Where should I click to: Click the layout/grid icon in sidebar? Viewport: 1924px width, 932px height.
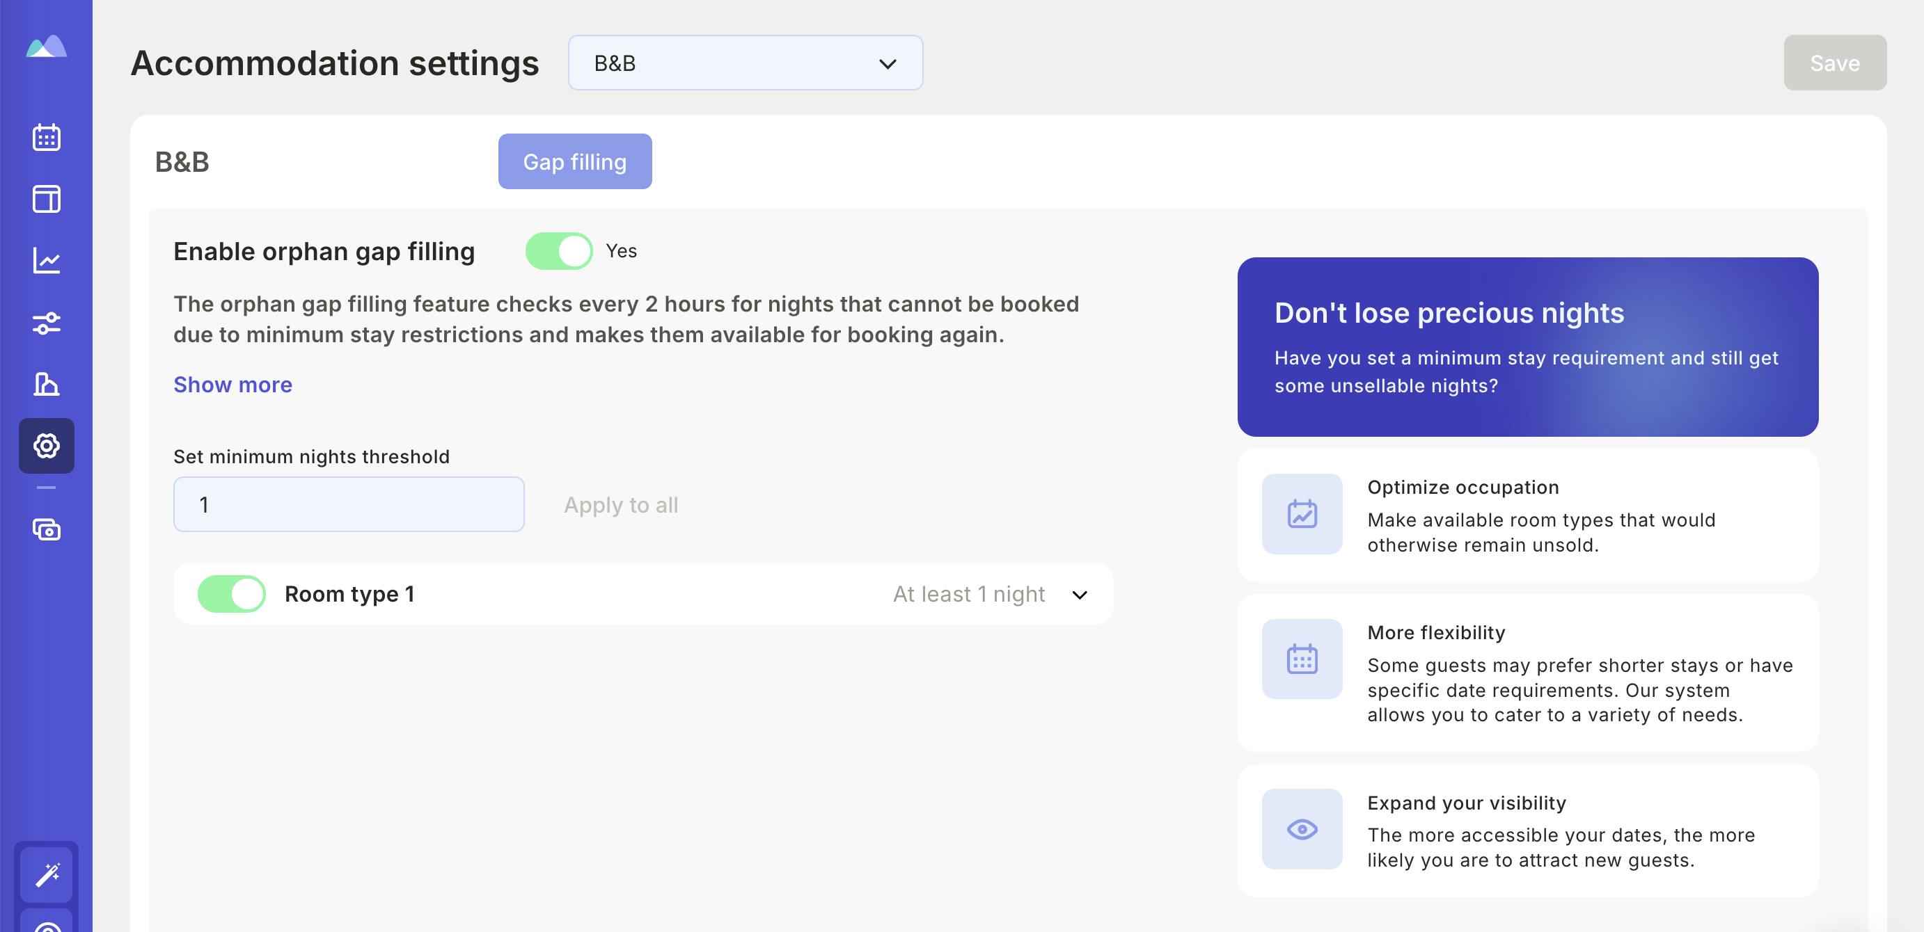pos(45,198)
